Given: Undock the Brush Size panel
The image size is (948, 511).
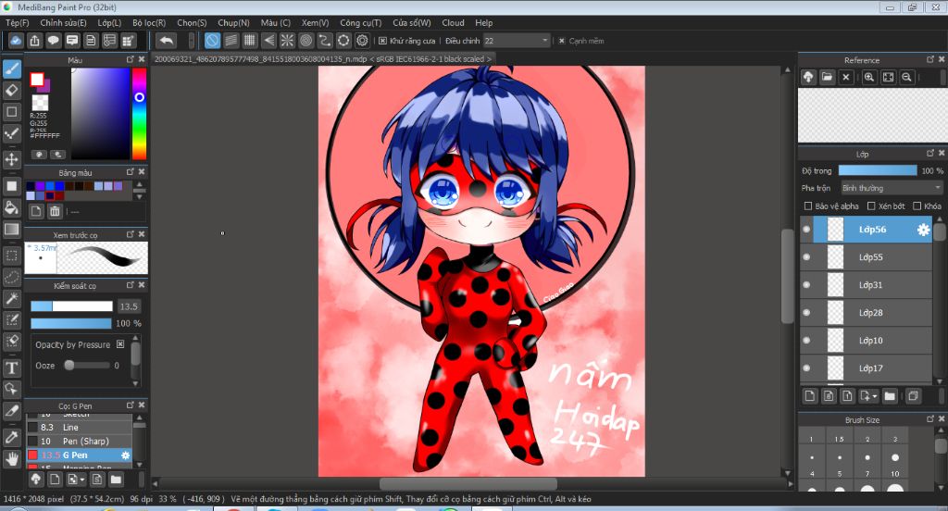Looking at the screenshot, I should (930, 419).
